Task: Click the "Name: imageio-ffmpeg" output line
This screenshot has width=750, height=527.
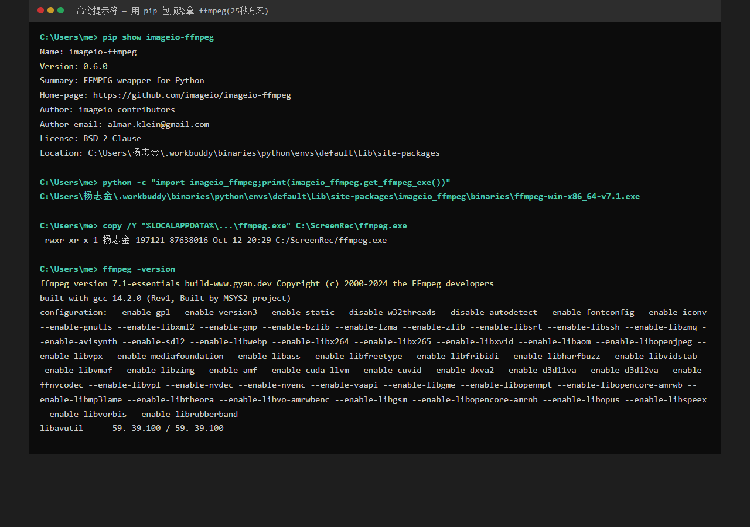Action: click(x=88, y=52)
